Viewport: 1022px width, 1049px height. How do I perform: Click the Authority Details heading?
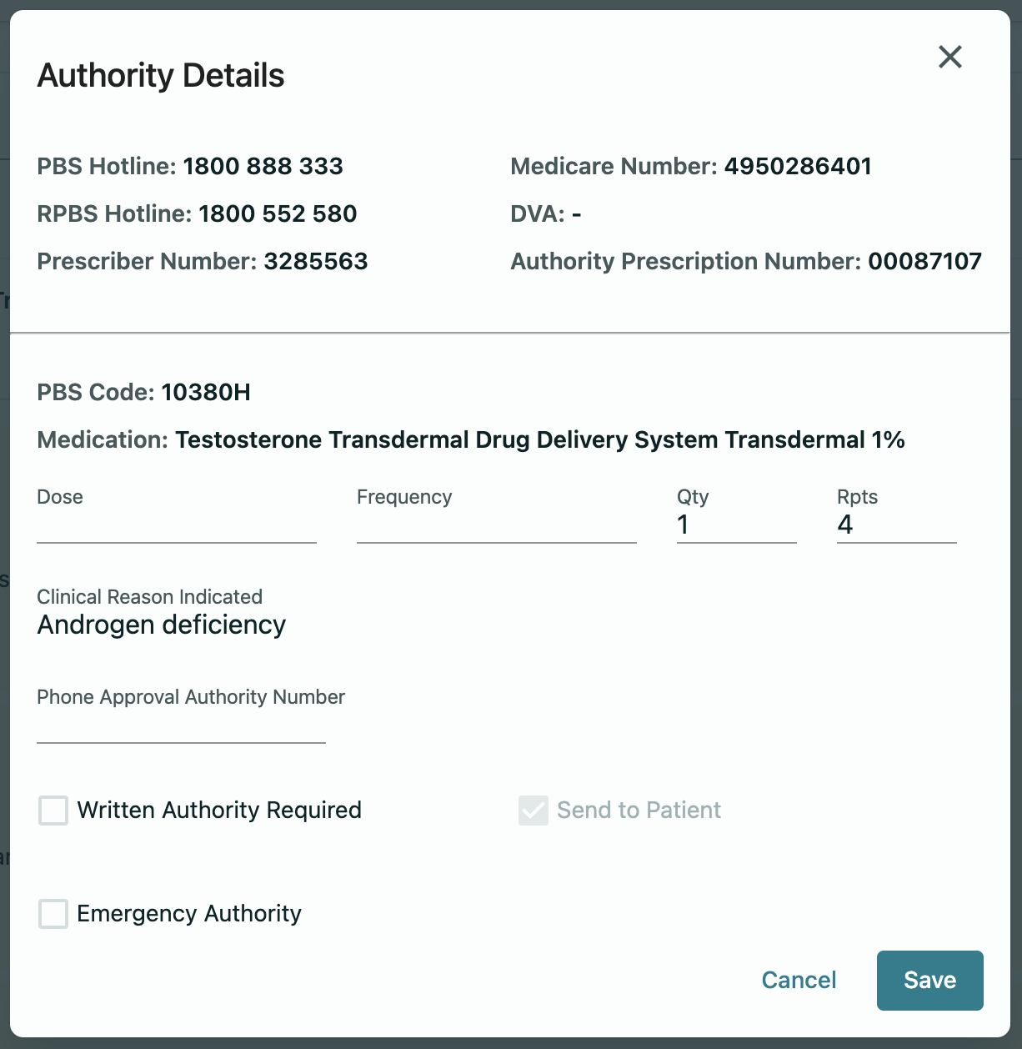click(161, 75)
